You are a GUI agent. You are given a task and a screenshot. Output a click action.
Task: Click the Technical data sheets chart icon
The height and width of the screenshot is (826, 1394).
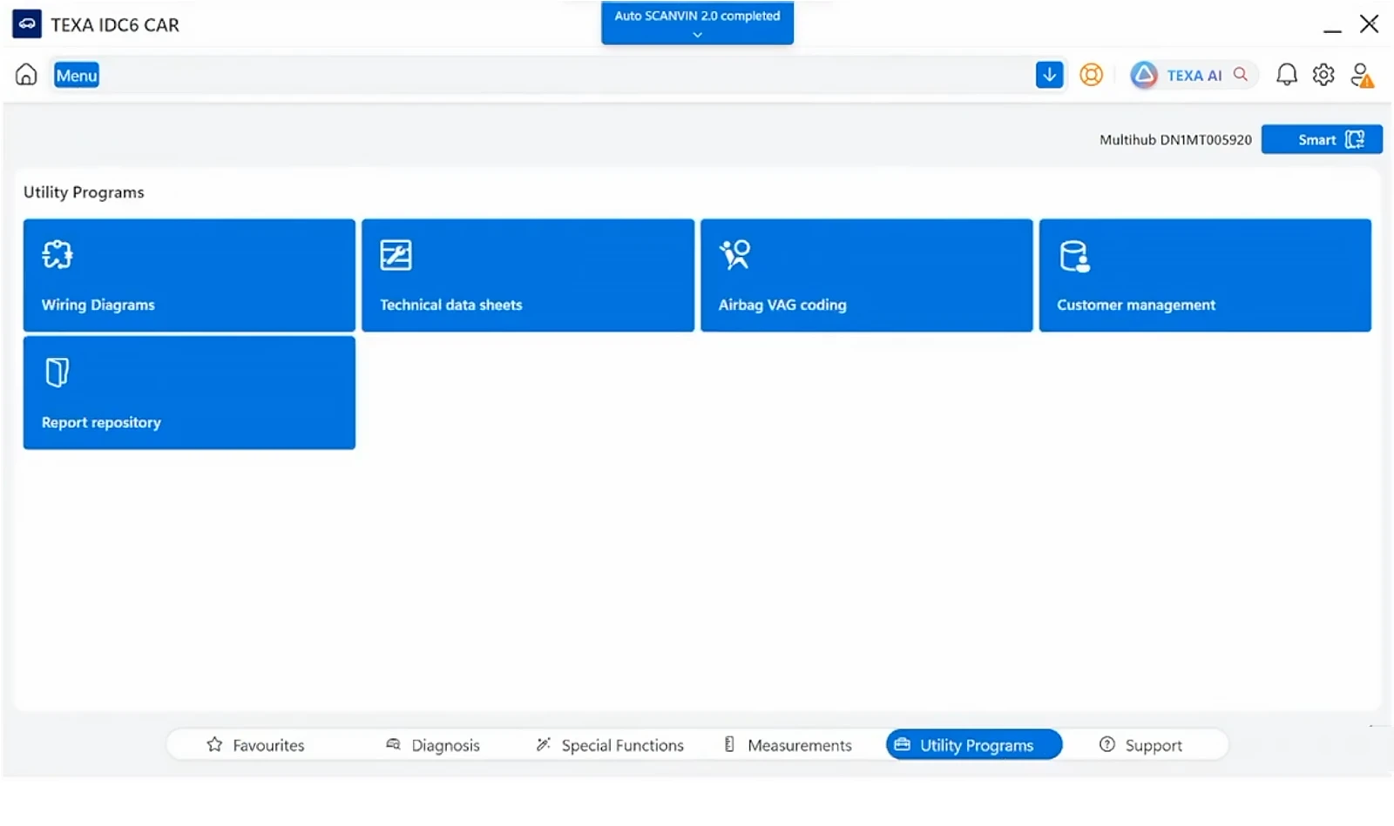click(396, 255)
